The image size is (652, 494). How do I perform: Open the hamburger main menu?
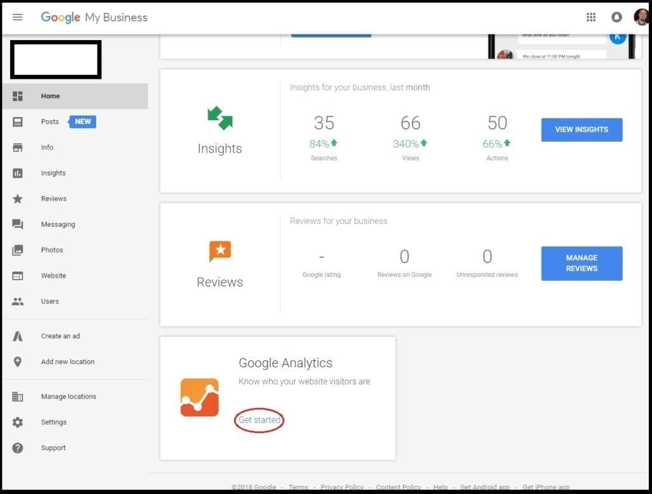(17, 17)
